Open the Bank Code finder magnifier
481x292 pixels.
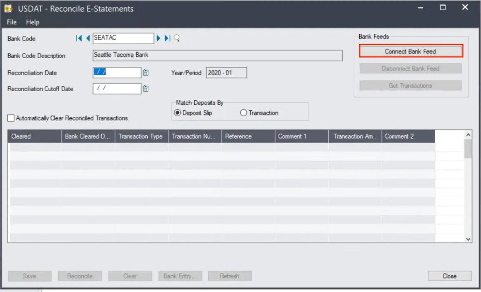point(177,38)
